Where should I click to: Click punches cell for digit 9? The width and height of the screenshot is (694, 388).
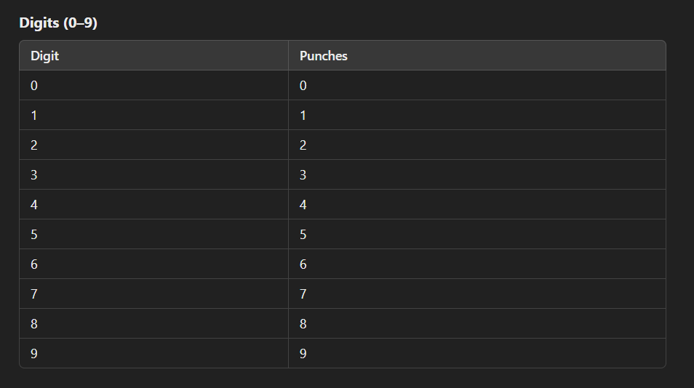pos(477,353)
